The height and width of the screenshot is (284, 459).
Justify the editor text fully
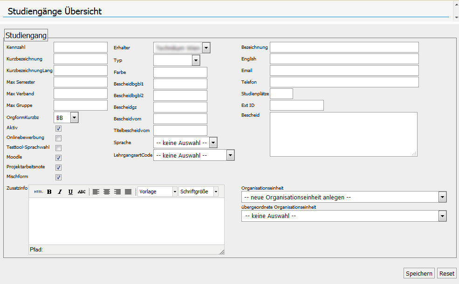pos(128,192)
